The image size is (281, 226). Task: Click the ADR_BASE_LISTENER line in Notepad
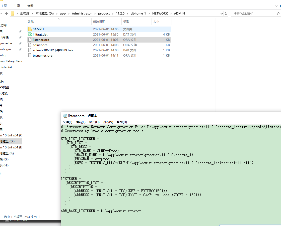(101, 211)
